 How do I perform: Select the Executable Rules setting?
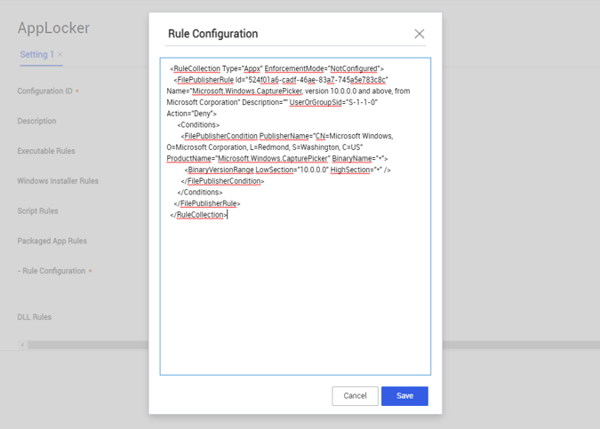pyautogui.click(x=46, y=151)
